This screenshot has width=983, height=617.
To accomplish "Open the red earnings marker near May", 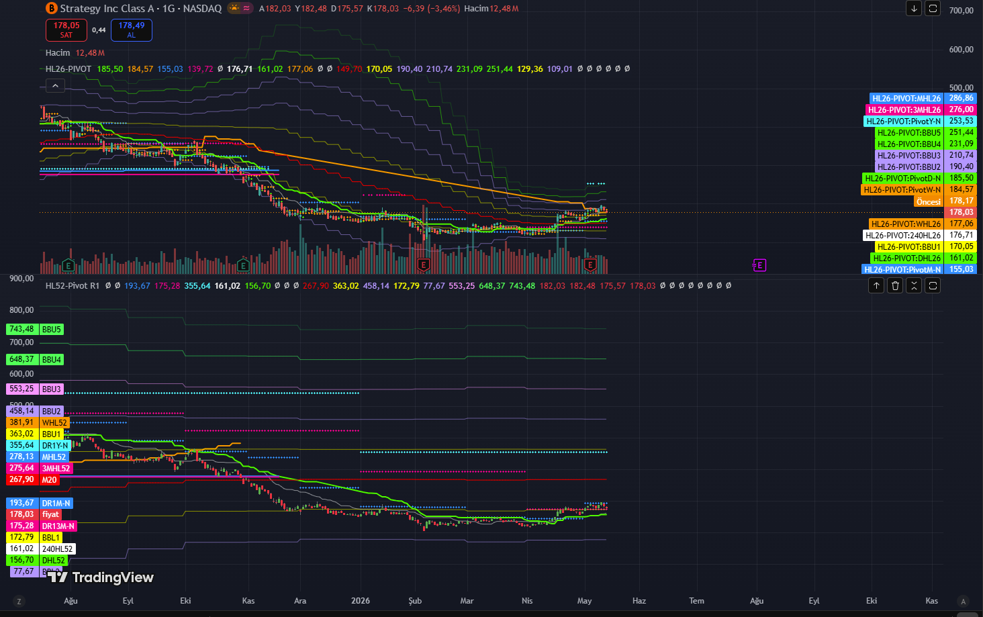I will (x=590, y=265).
